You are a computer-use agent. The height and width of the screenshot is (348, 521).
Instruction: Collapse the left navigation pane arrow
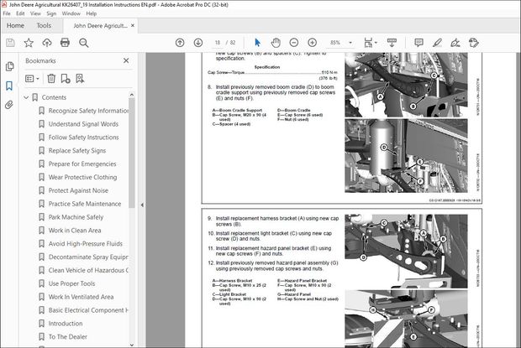(x=142, y=205)
